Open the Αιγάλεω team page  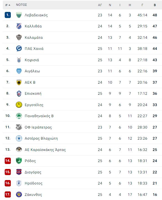pos(32,71)
